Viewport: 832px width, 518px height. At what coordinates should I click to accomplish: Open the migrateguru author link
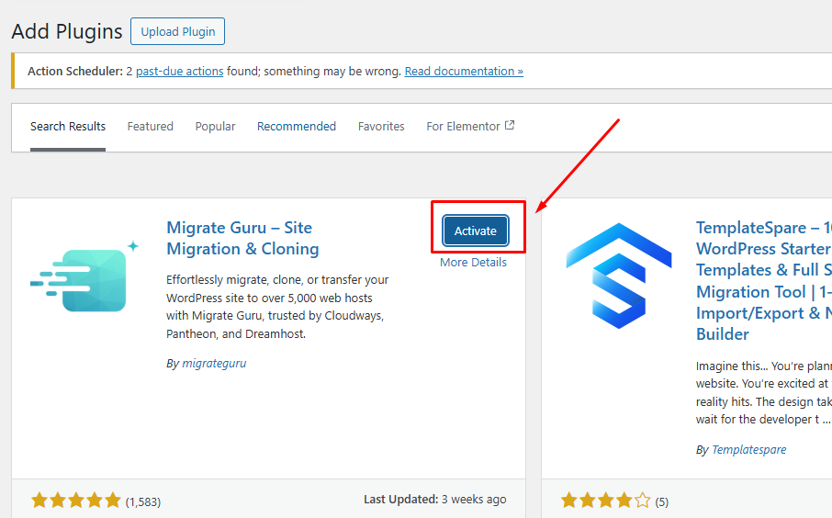tap(214, 364)
